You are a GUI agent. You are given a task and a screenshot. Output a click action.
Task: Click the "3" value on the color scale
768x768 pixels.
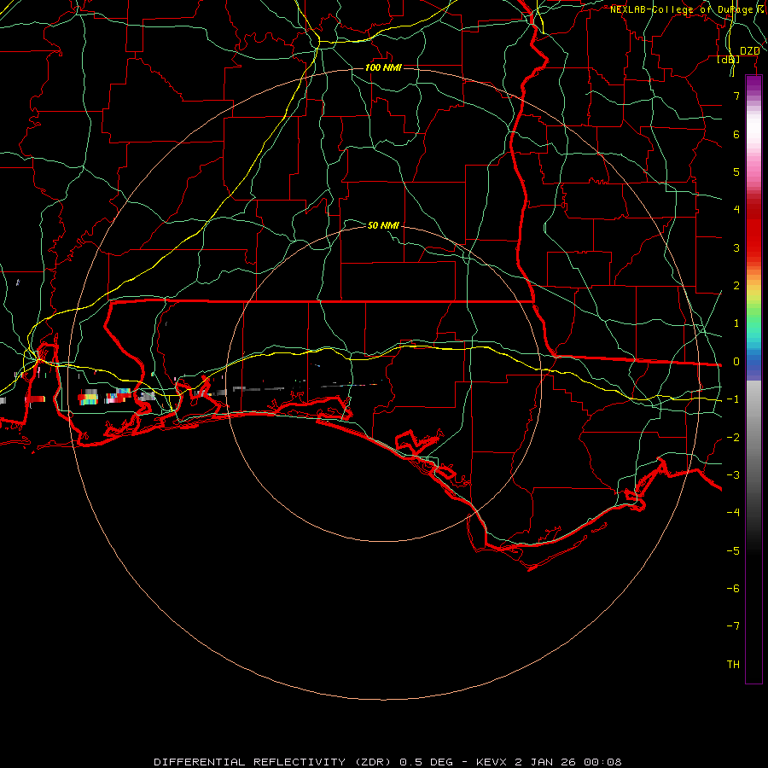pyautogui.click(x=736, y=247)
